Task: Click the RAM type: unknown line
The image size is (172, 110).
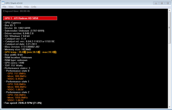Action: click(x=15, y=60)
